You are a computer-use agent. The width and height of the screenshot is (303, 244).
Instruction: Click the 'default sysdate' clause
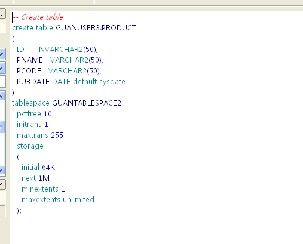coord(99,82)
